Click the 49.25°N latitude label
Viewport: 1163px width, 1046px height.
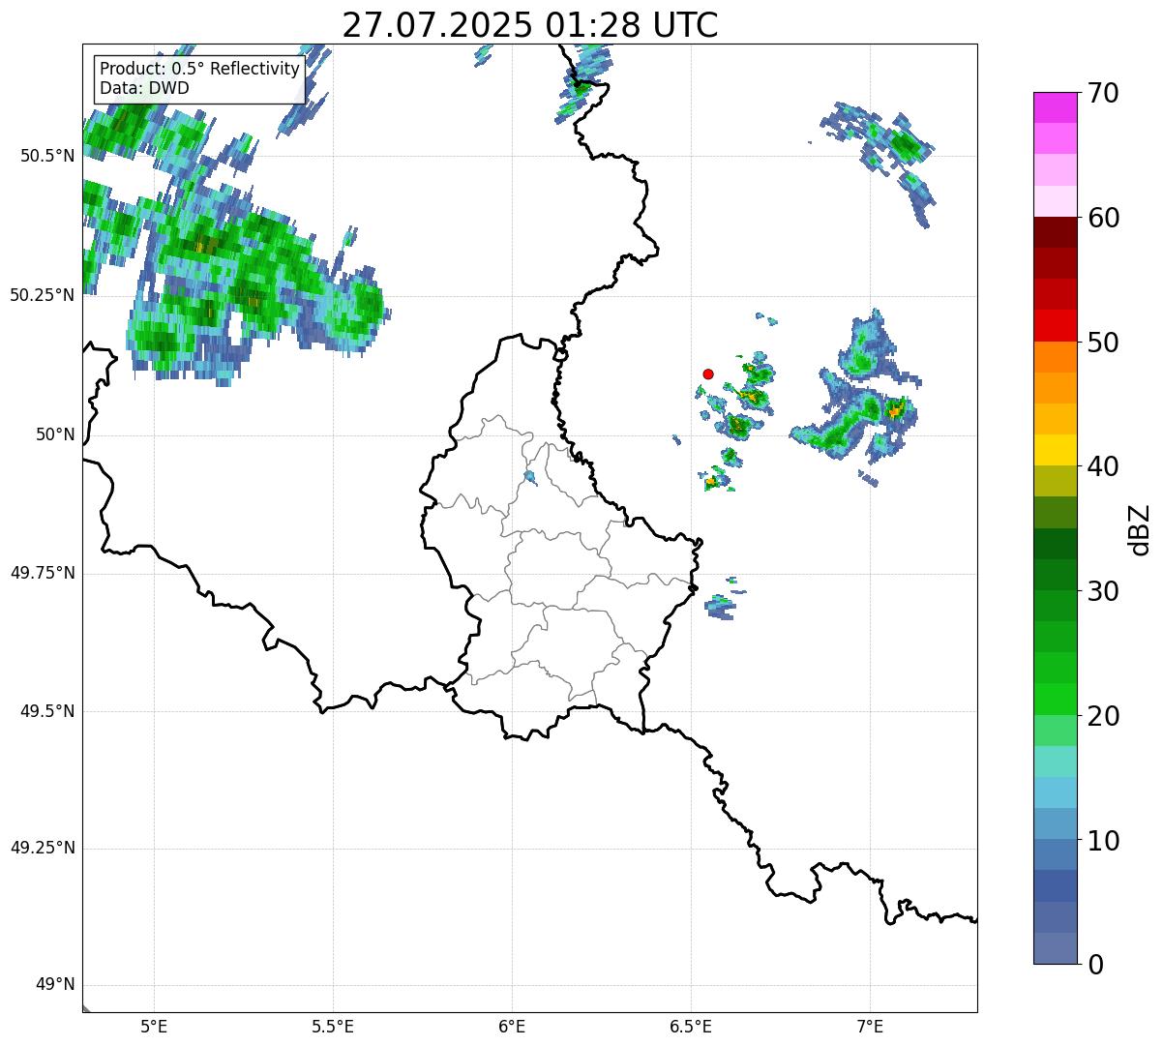(42, 849)
